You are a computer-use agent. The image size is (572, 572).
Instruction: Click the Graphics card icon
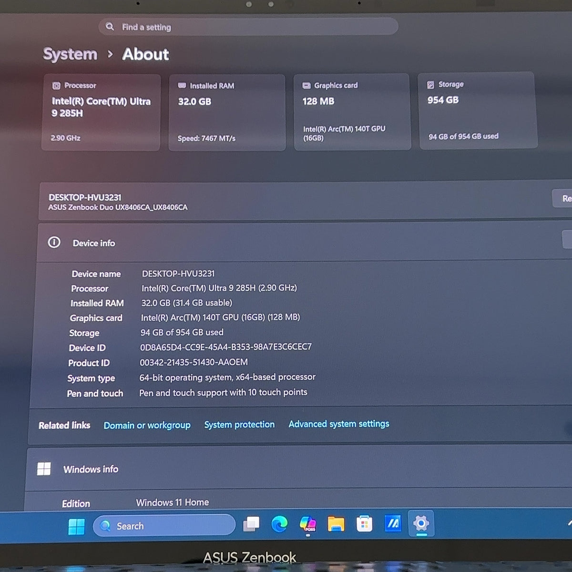306,85
